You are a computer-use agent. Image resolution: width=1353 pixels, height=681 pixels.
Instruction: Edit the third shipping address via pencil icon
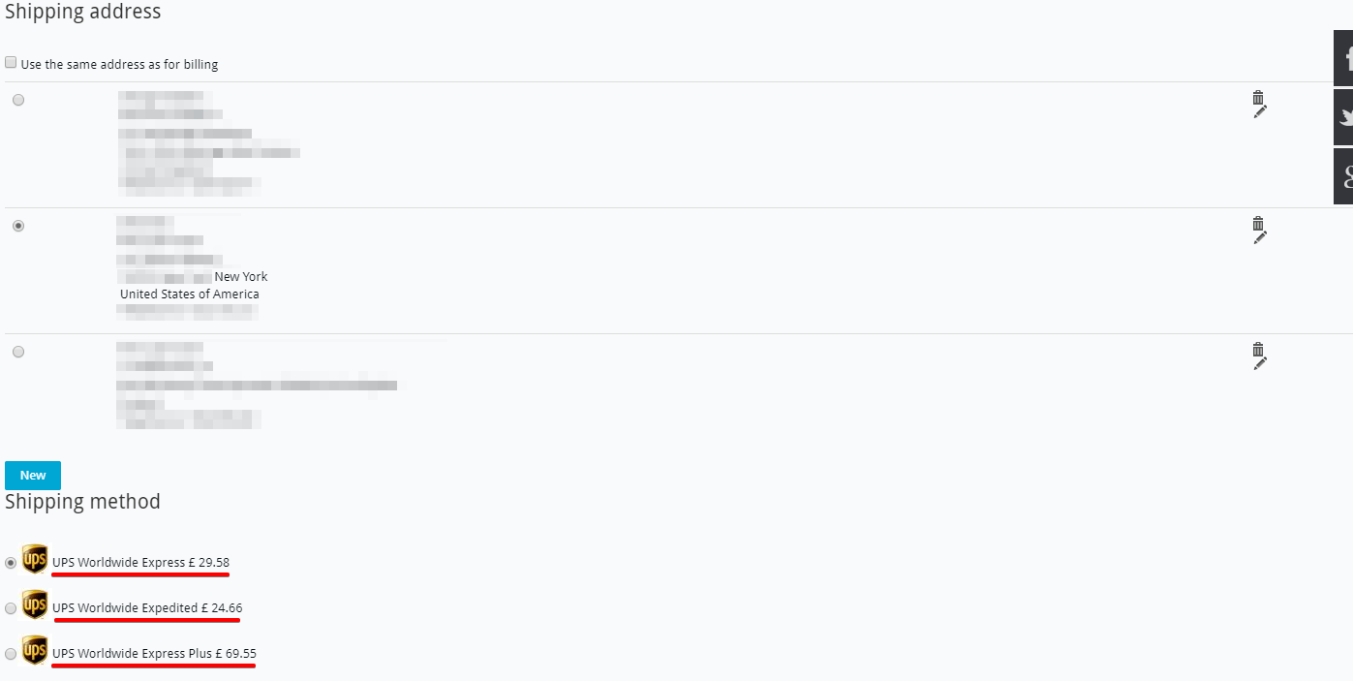(x=1259, y=363)
